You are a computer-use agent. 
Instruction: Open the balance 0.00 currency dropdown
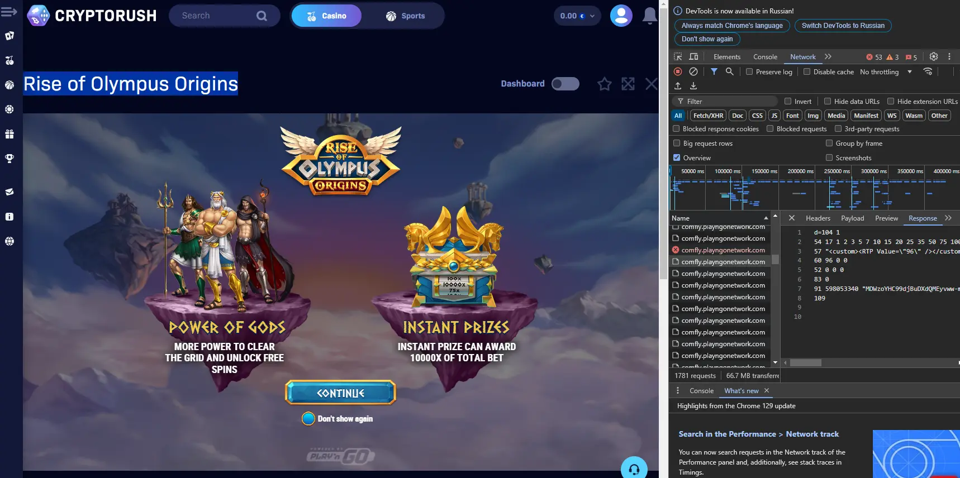(x=577, y=16)
